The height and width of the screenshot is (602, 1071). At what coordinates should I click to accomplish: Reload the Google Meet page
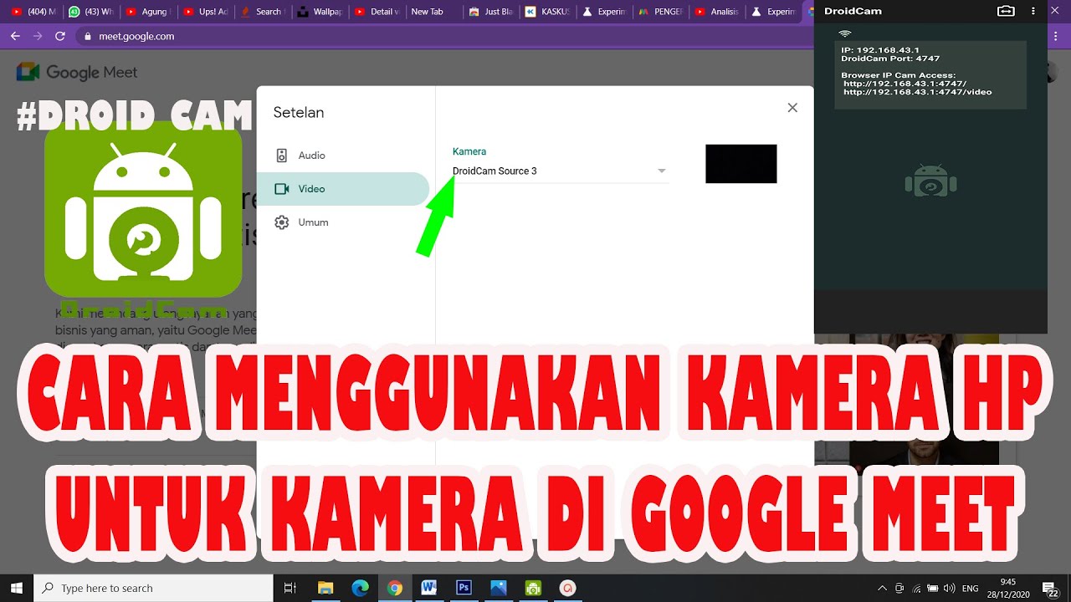[x=59, y=36]
